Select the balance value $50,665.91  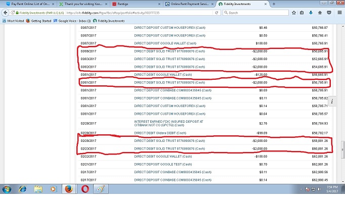[320, 51]
